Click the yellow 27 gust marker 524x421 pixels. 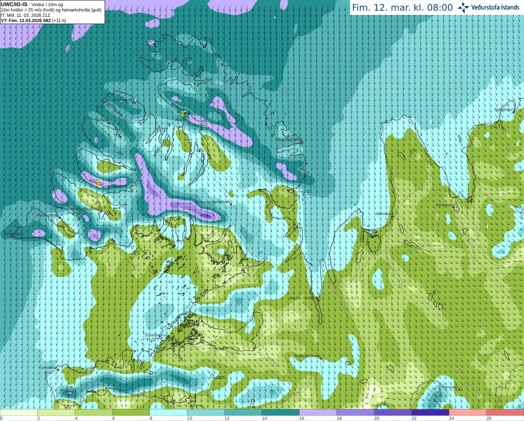(98, 183)
